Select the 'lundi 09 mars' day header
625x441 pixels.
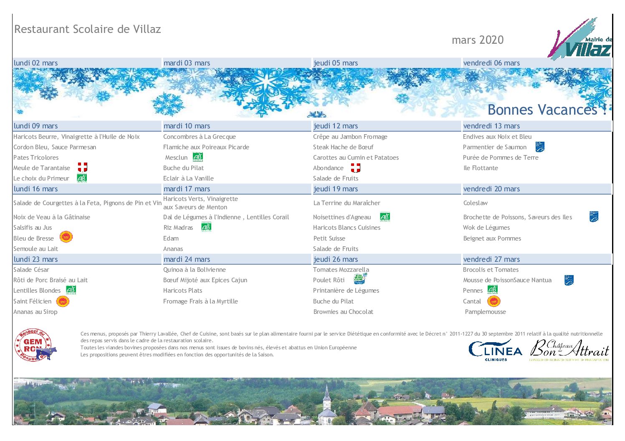pos(87,126)
